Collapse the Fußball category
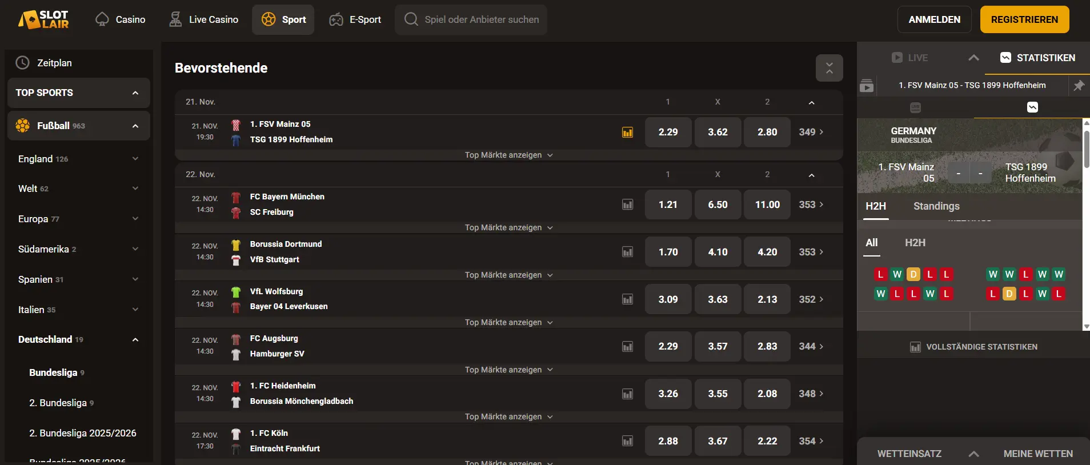This screenshot has height=465, width=1090. coord(135,126)
